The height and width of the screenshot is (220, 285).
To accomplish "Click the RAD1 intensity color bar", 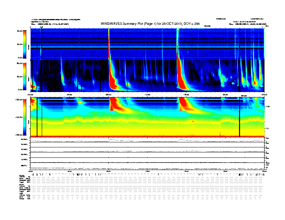I will 24,76.
